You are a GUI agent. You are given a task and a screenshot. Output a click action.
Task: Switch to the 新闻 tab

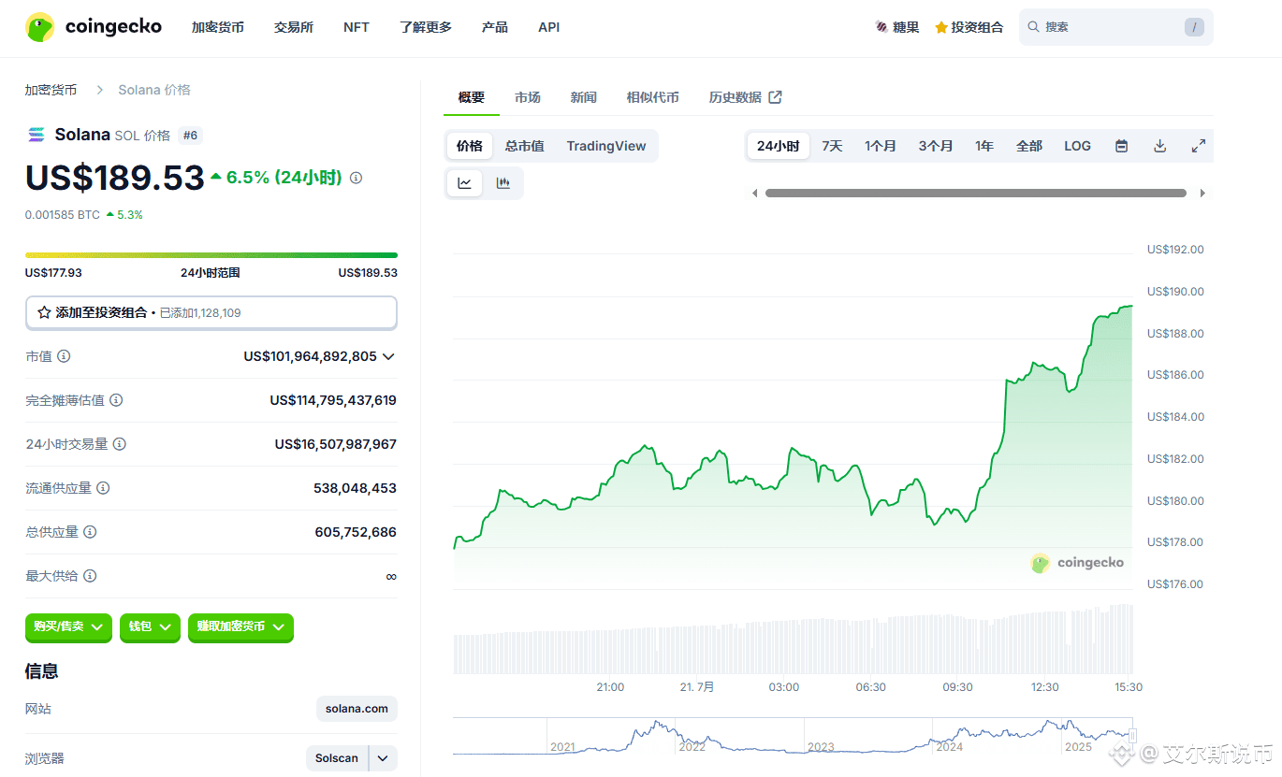pos(584,97)
